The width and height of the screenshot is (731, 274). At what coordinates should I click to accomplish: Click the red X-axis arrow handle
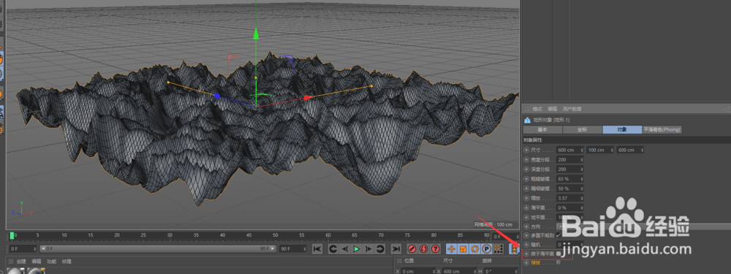[x=308, y=98]
